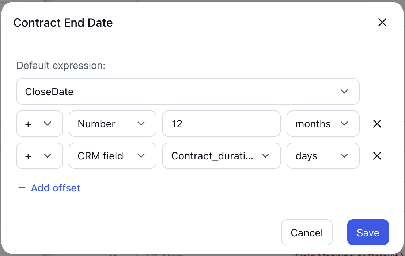Click the chevron next to days
This screenshot has height=256, width=405.
(344, 156)
